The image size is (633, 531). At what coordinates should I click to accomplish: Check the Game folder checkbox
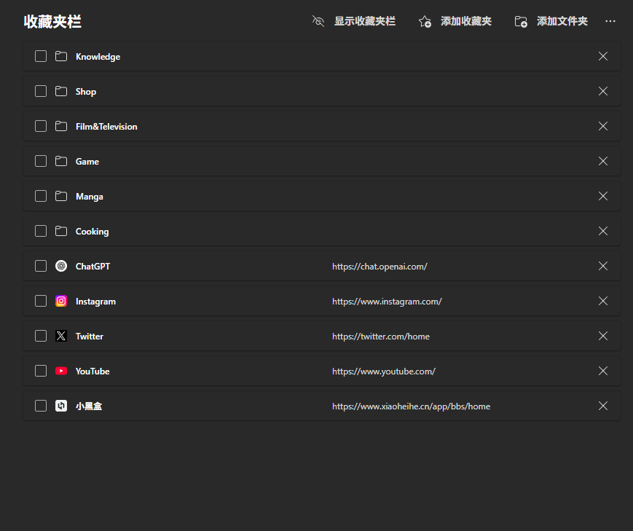[x=41, y=161]
